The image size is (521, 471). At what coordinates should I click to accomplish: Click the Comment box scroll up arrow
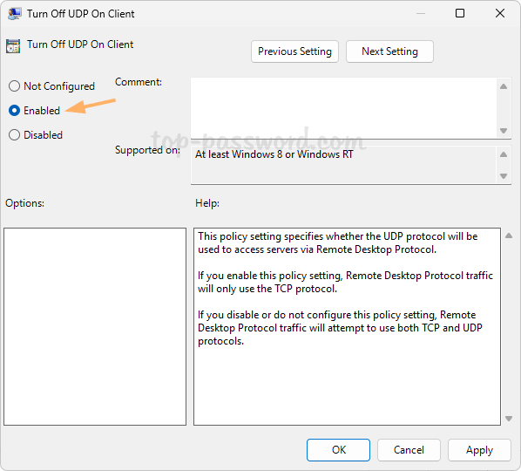tap(504, 86)
